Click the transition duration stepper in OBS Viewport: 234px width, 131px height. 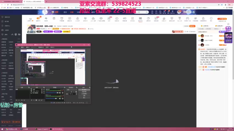coord(76,94)
